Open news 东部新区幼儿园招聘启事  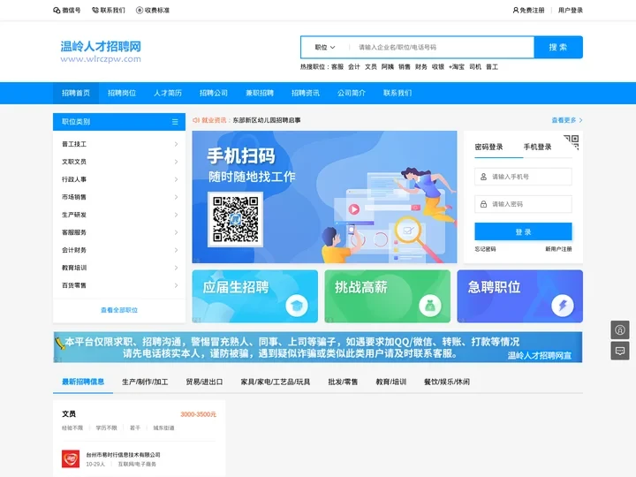pos(267,120)
